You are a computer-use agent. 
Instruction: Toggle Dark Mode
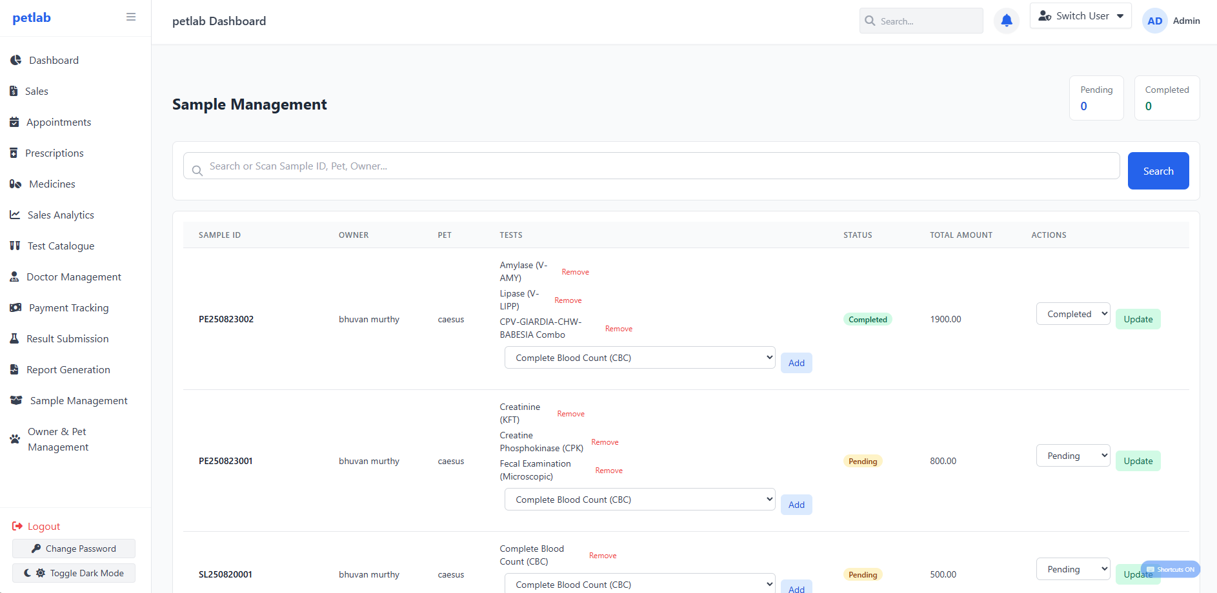73,572
